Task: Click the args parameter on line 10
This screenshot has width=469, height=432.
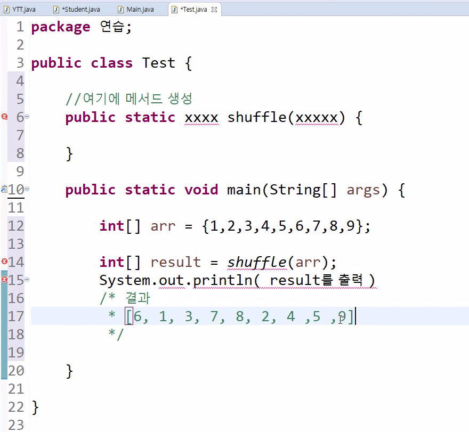Action: pos(363,191)
